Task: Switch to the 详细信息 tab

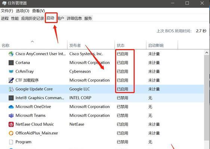Action: (x=74, y=18)
